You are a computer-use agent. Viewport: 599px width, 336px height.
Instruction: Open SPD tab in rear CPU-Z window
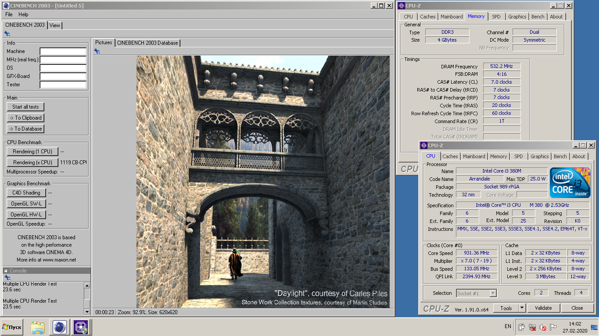[496, 17]
